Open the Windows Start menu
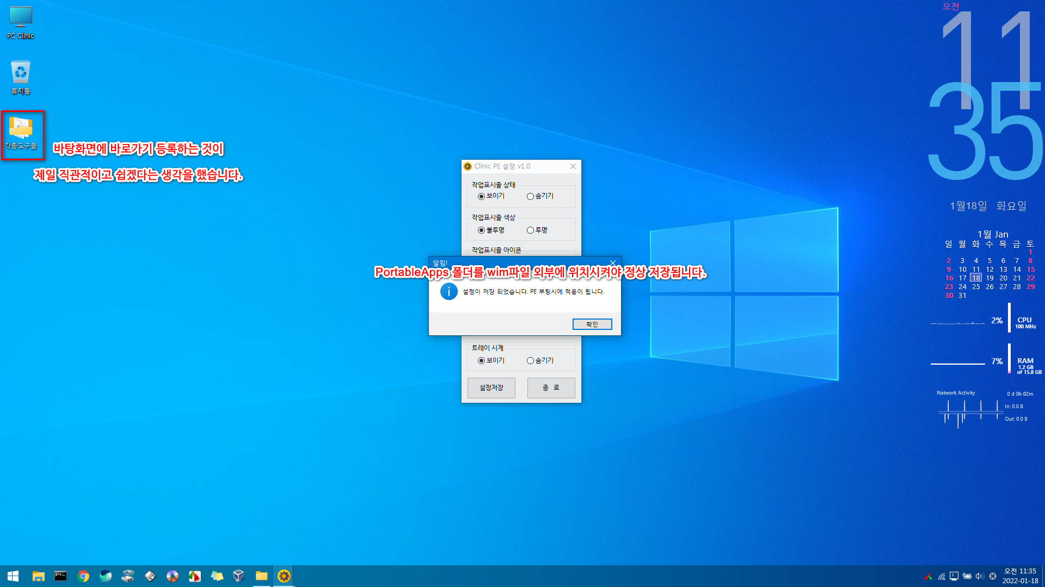Viewport: 1045px width, 587px height. pyautogui.click(x=13, y=576)
